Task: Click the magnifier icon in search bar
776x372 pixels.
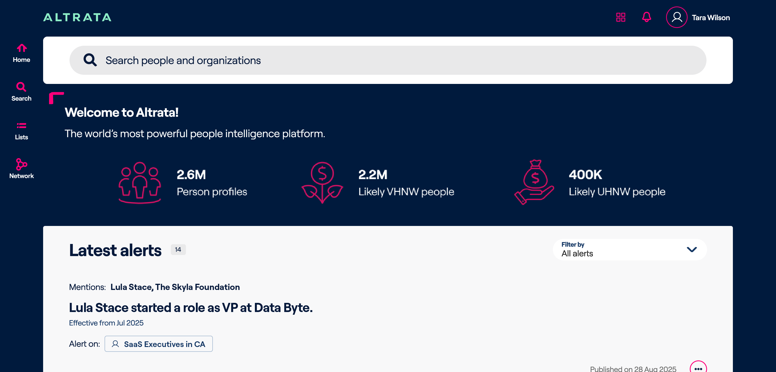Action: click(x=90, y=60)
